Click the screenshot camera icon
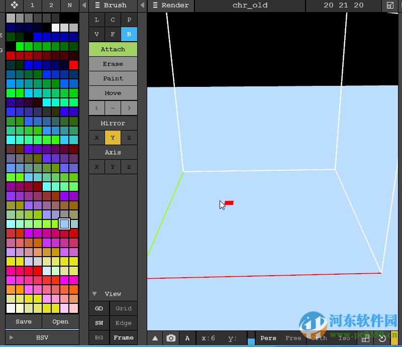This screenshot has width=402, height=347. [171, 338]
